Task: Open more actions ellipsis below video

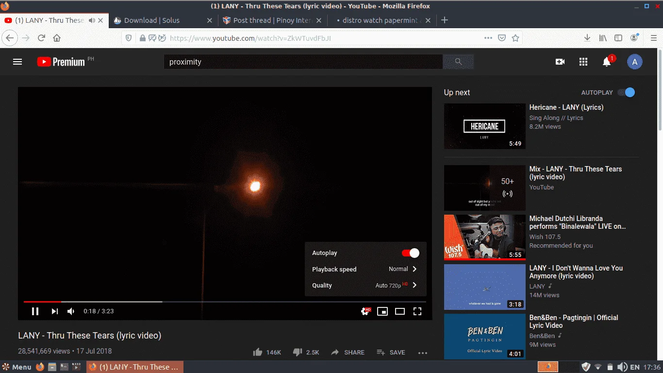Action: (423, 353)
